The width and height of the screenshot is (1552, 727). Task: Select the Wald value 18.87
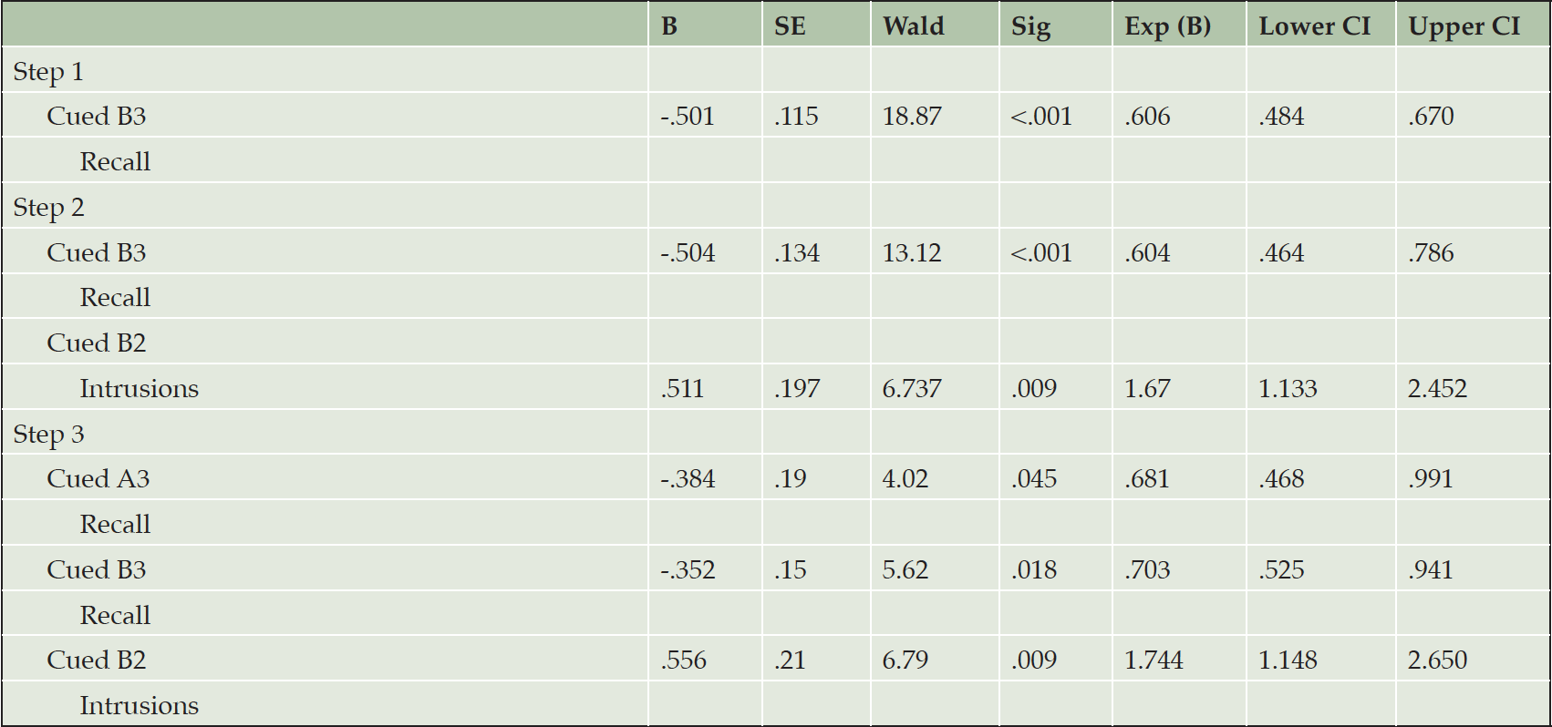coord(912,117)
